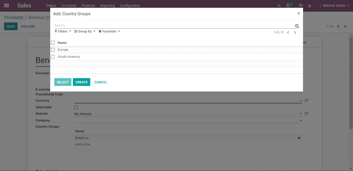Check the South America row checkbox
This screenshot has width=353, height=171.
[53, 57]
